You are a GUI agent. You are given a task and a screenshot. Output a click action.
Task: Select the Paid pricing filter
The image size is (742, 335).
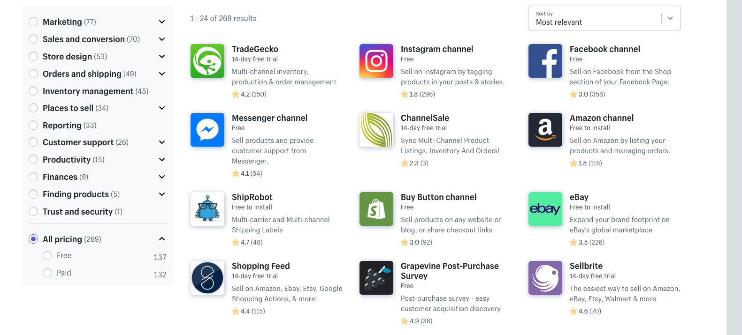click(x=47, y=273)
